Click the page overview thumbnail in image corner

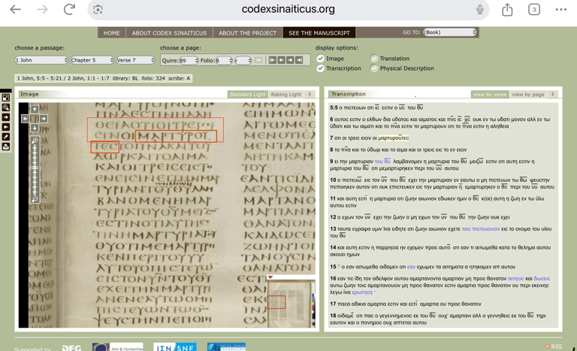click(x=291, y=304)
